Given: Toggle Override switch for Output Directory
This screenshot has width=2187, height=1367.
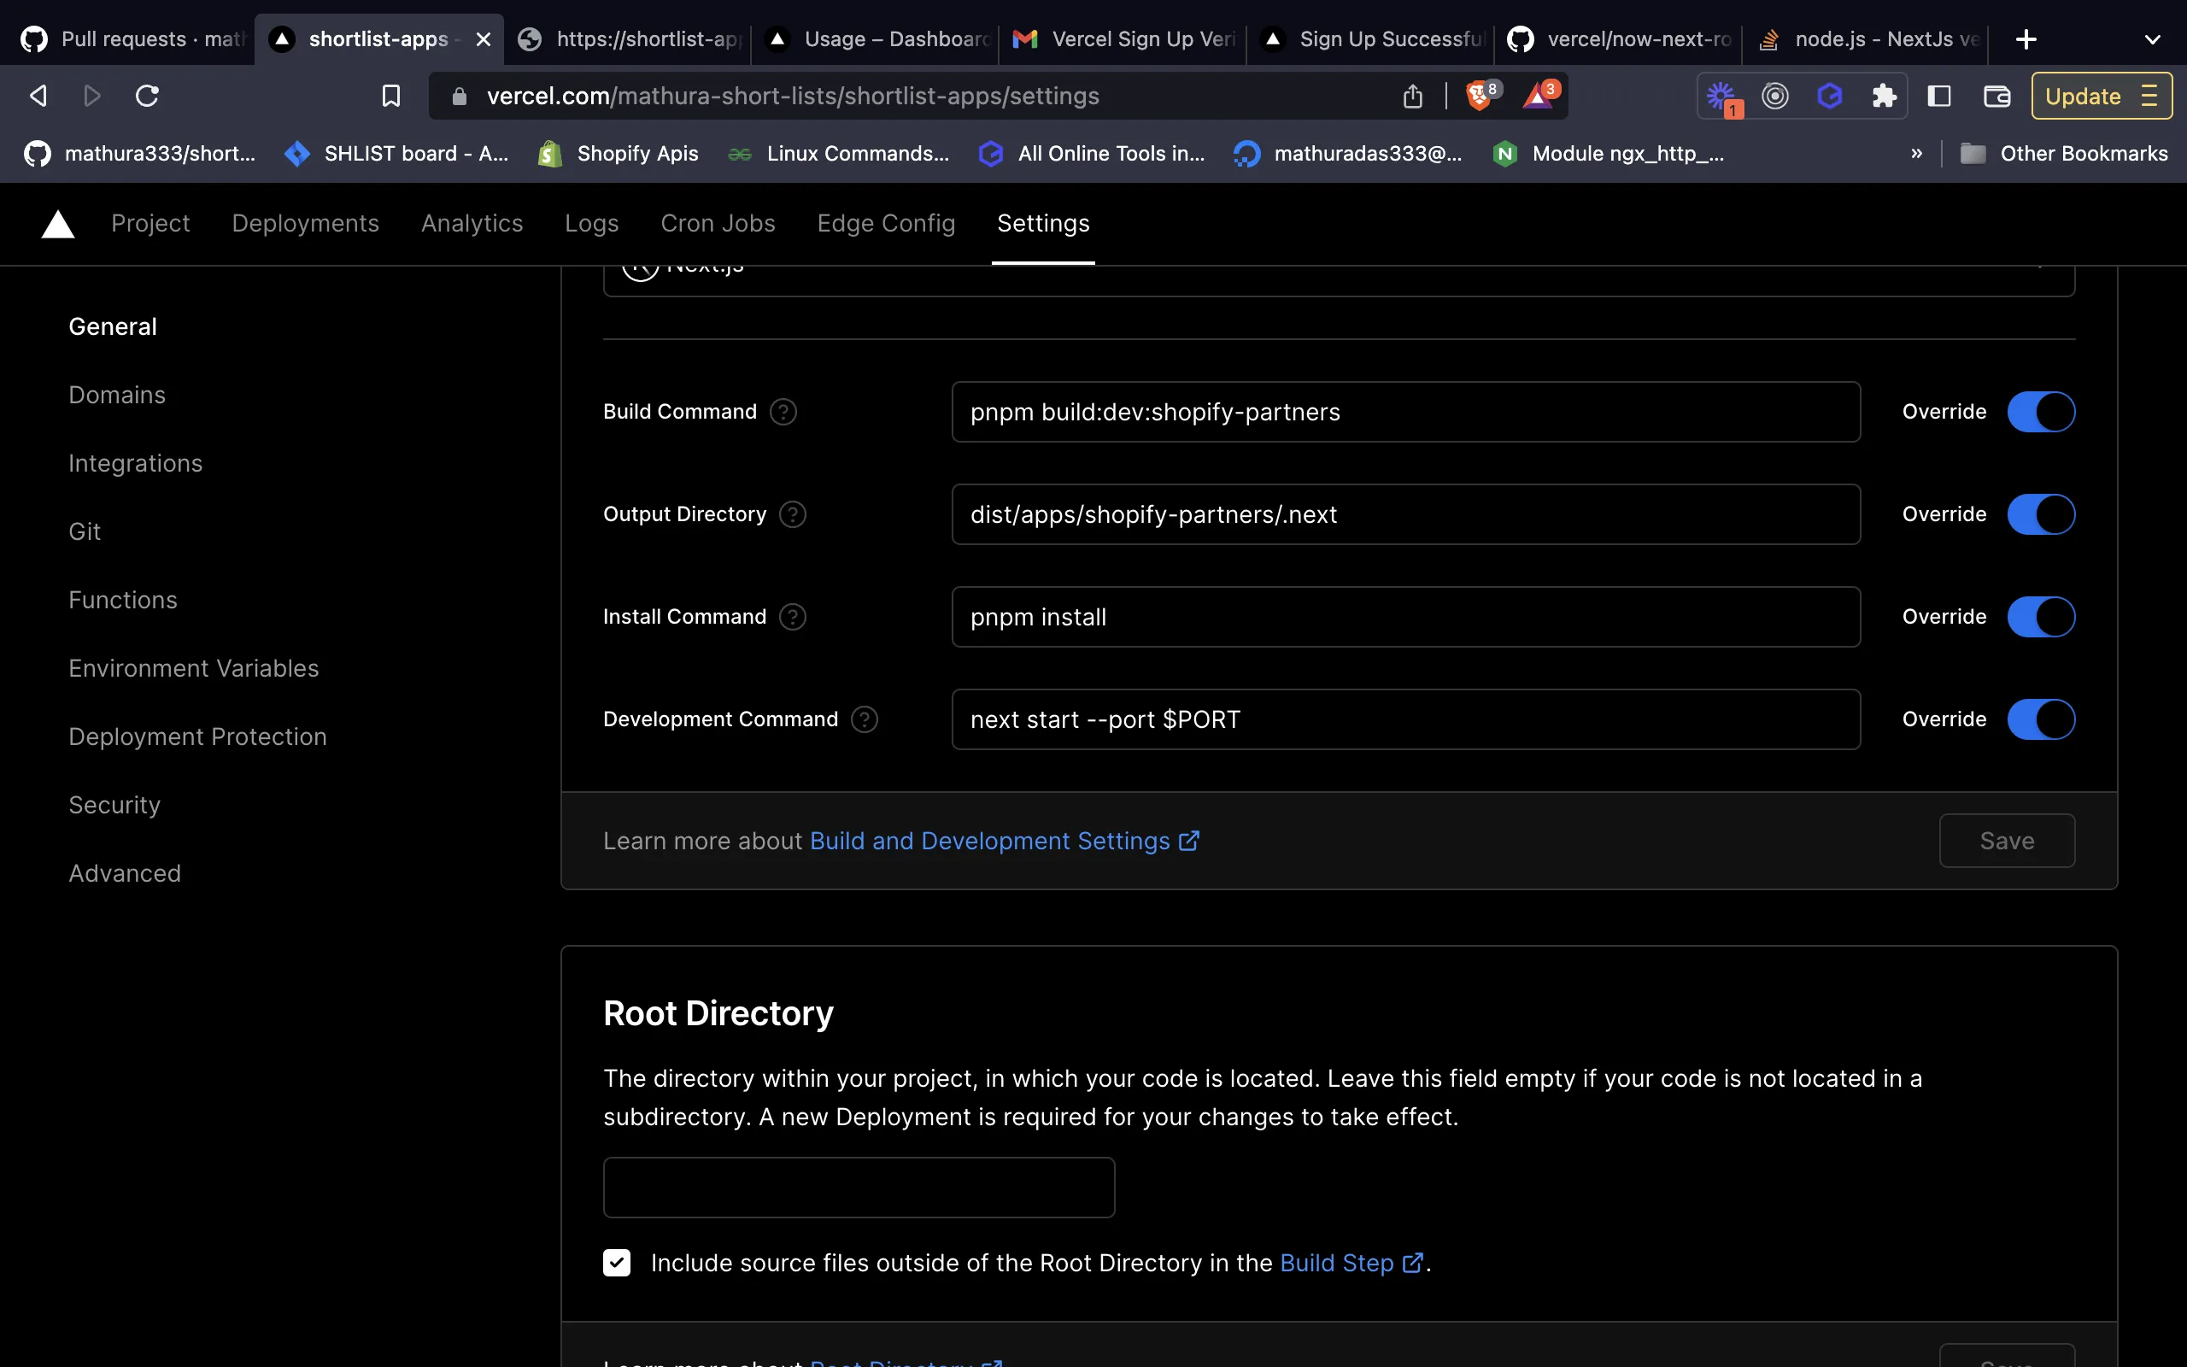Looking at the screenshot, I should [x=2041, y=513].
